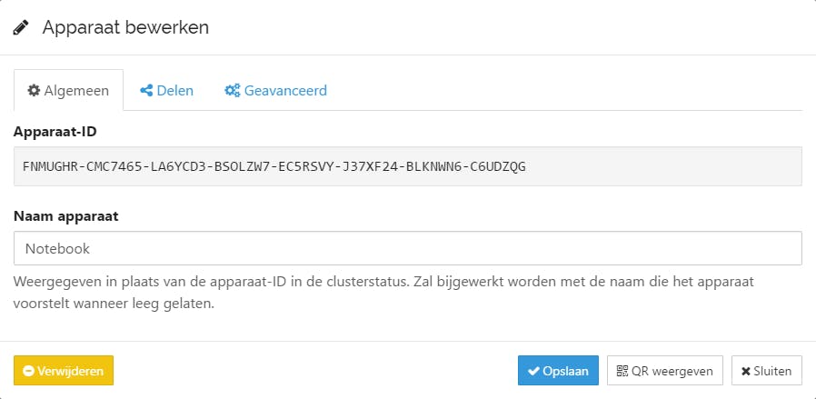Click the checkmark icon on Opslaan
The height and width of the screenshot is (399, 816).
tap(533, 371)
